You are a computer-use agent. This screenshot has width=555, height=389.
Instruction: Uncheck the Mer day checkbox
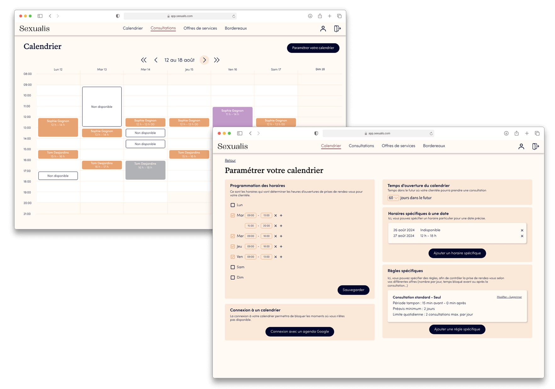click(233, 236)
